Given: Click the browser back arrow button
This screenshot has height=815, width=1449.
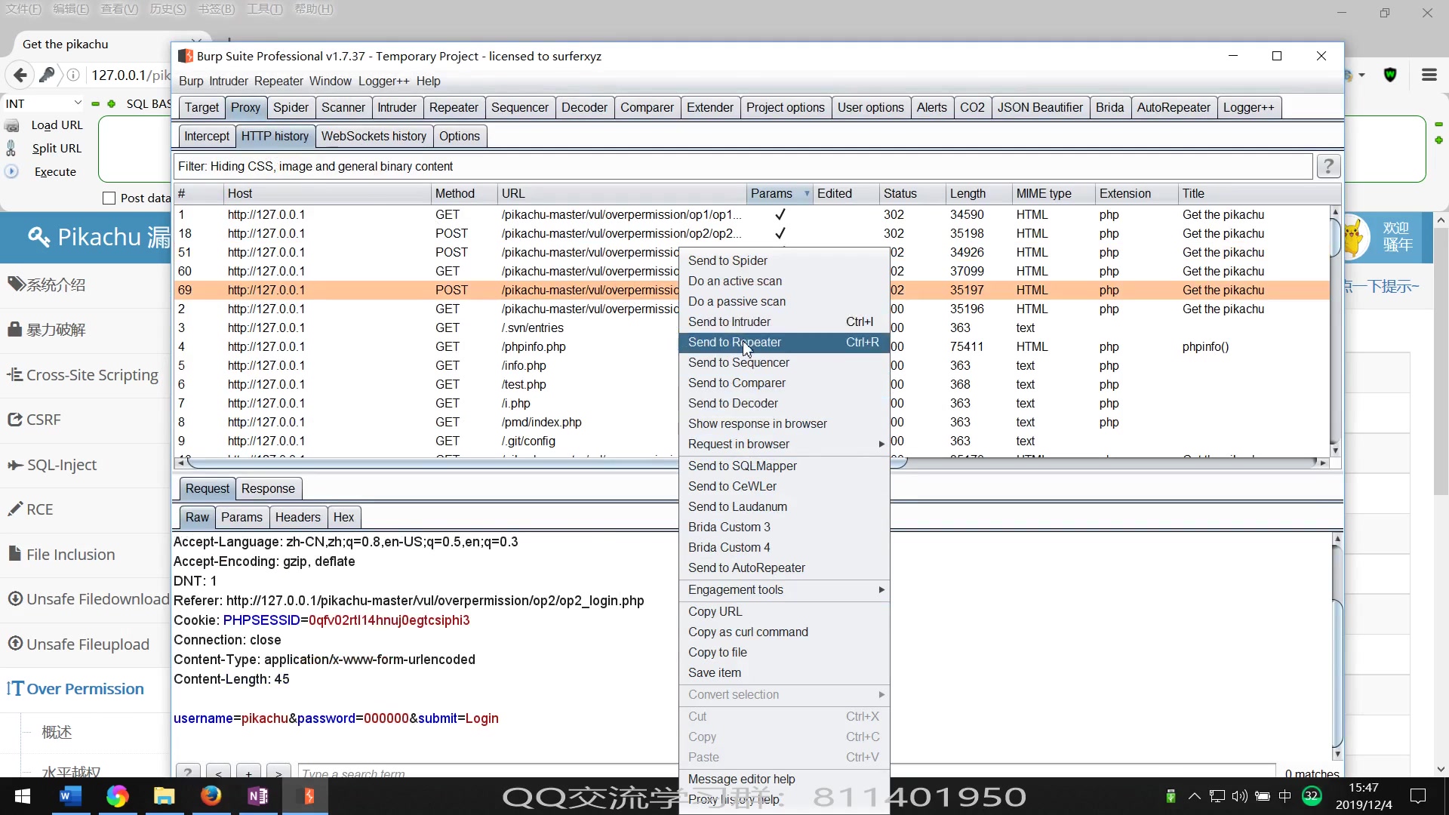Looking at the screenshot, I should 20,75.
